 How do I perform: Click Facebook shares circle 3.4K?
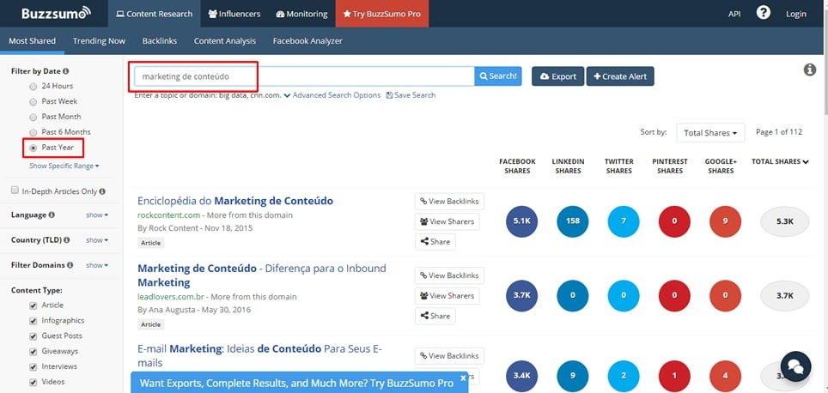(521, 376)
